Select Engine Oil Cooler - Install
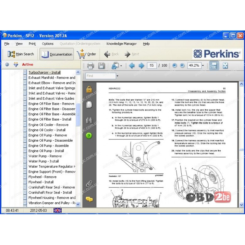Image resolution: width=245 pixels, height=245 pixels. 47,130
